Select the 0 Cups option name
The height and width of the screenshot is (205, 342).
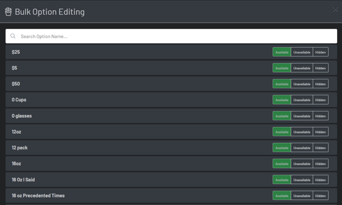click(19, 99)
